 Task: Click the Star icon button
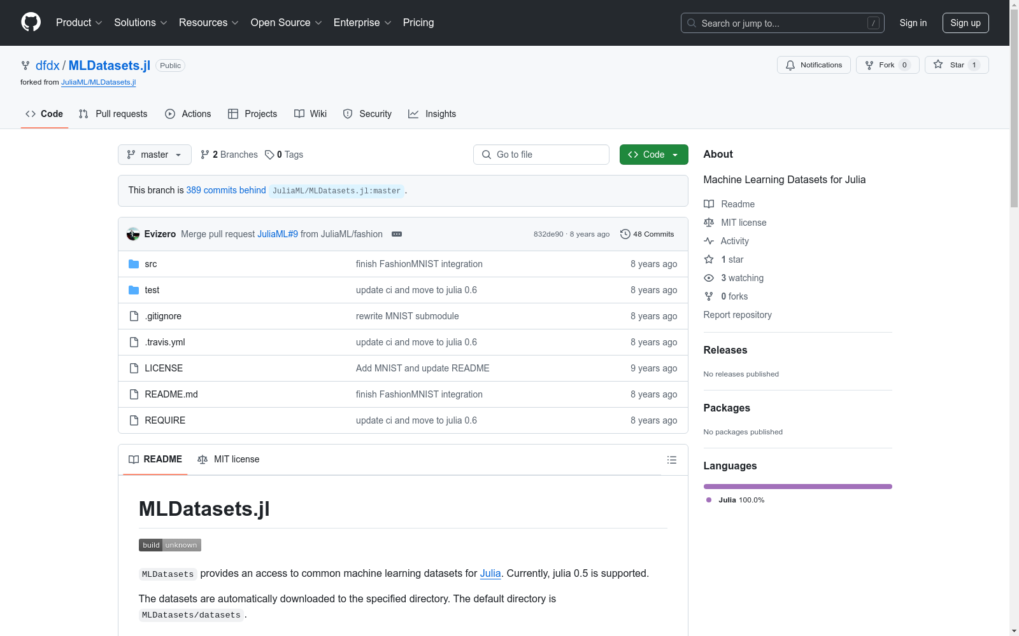click(x=957, y=65)
